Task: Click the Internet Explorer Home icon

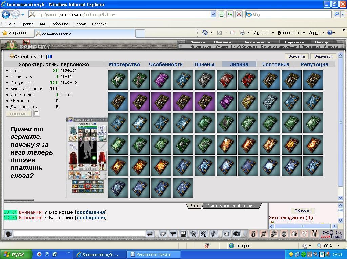Action: coord(205,33)
